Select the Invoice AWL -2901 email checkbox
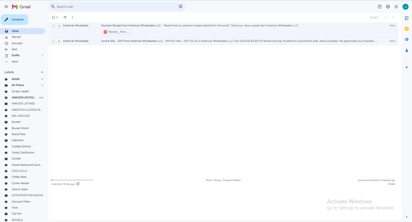This screenshot has width=412, height=222. coord(53,41)
